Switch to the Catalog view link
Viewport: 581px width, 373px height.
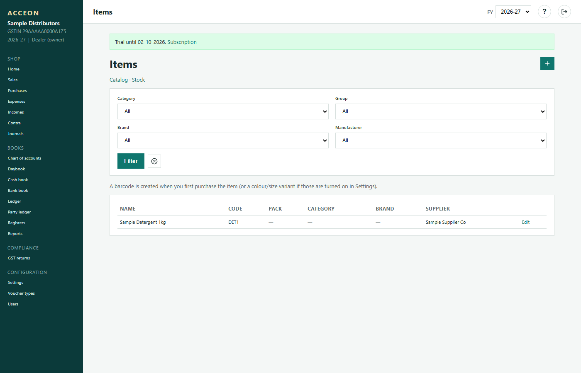click(119, 80)
